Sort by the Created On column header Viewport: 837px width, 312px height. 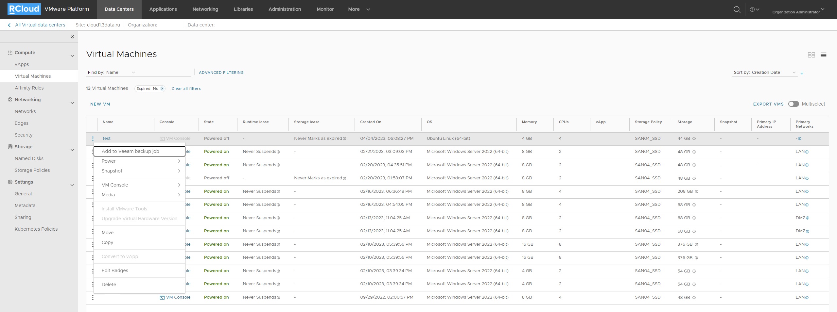click(371, 122)
